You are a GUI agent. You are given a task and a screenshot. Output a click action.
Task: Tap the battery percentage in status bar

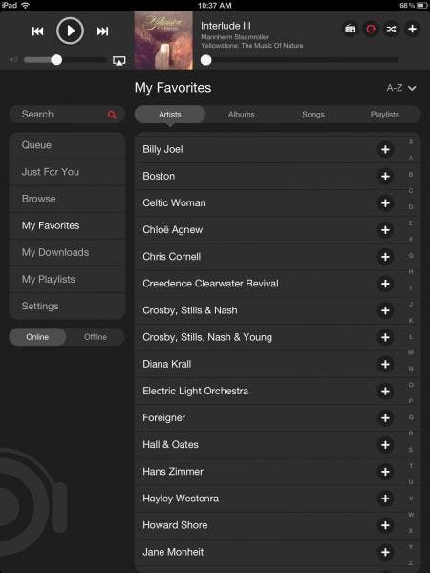[407, 5]
